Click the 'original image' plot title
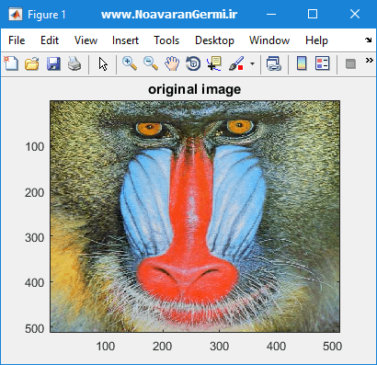The image size is (377, 365). (x=195, y=89)
